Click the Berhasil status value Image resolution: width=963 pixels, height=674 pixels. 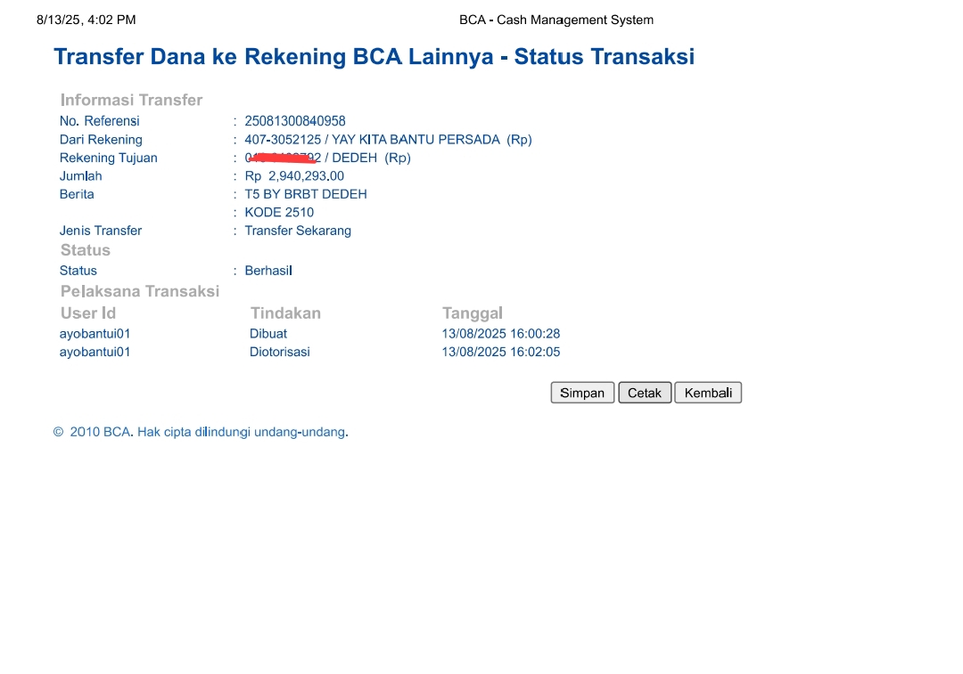click(x=268, y=271)
